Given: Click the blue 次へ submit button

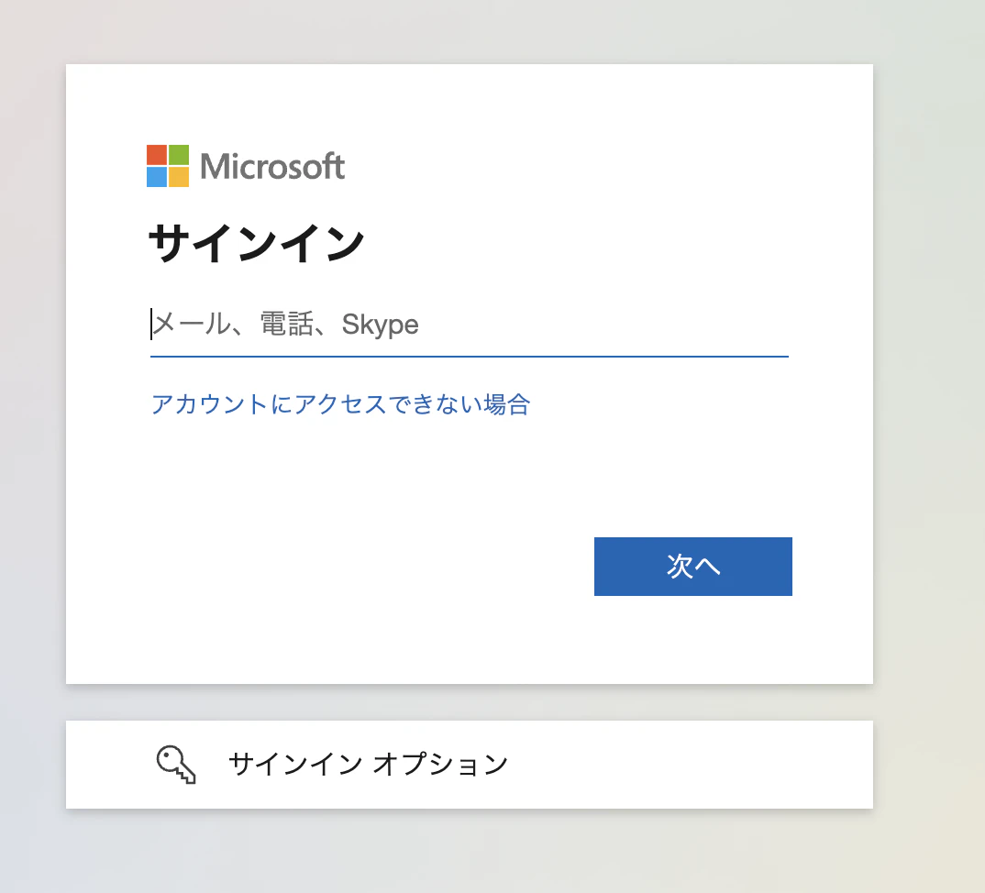Looking at the screenshot, I should 693,567.
